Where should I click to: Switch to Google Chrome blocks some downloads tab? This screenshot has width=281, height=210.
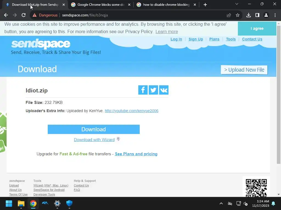click(x=101, y=5)
